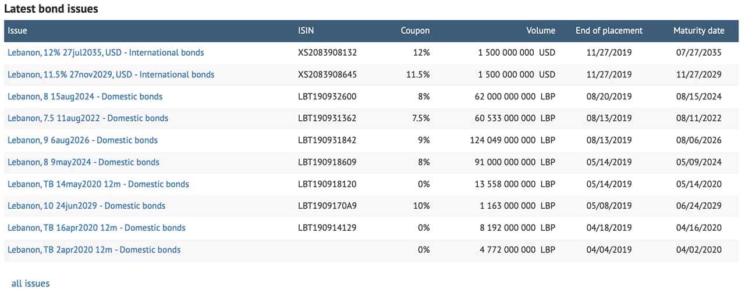This screenshot has width=745, height=293.
Task: Click Lebanon TB 14may2020 12m bond link
Action: point(98,184)
